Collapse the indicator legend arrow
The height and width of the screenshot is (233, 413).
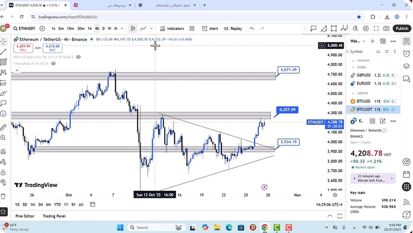[x=17, y=71]
